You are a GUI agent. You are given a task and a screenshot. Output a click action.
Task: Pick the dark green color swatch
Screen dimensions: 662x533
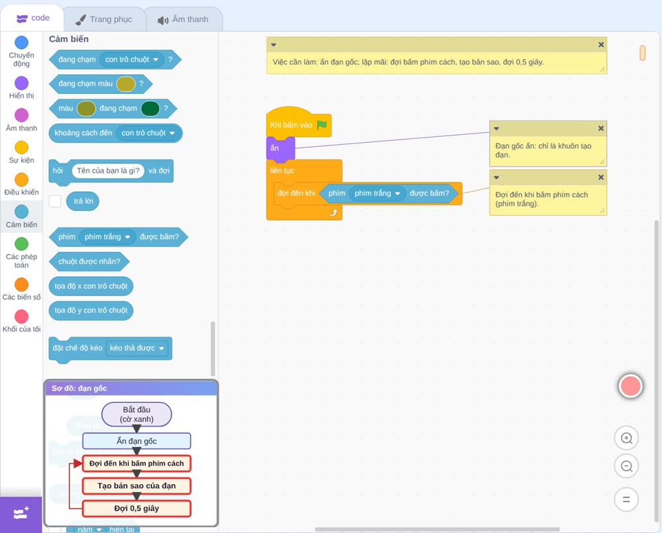click(x=150, y=108)
